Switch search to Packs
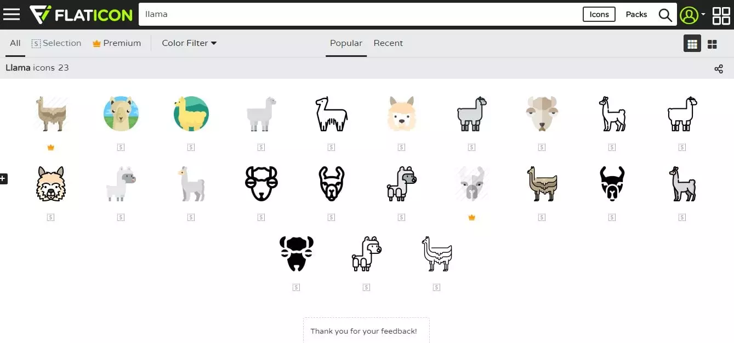 [x=636, y=14]
